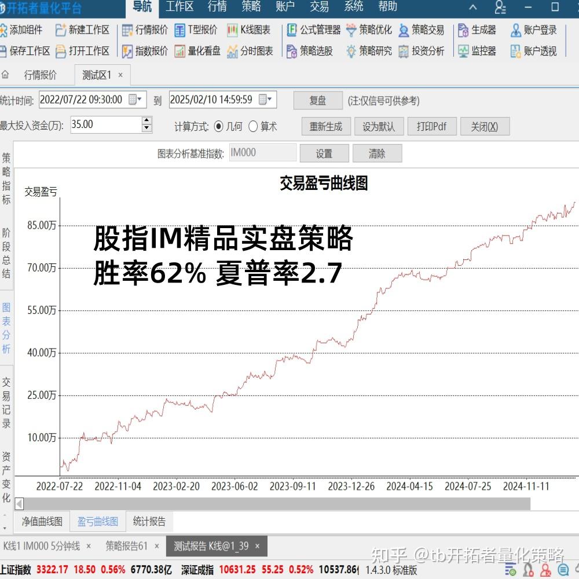Open the 导航 navigation menu
The height and width of the screenshot is (579, 579).
pos(142,8)
